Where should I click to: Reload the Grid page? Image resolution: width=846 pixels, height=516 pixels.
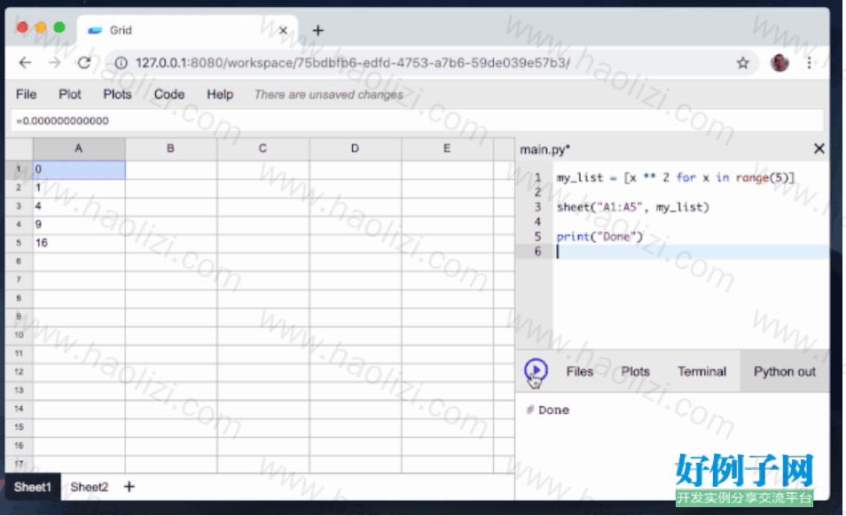[84, 63]
